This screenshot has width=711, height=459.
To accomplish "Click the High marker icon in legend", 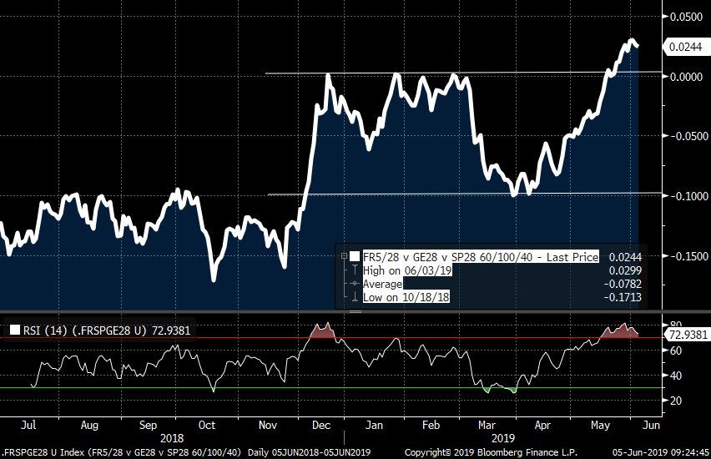I will (355, 270).
